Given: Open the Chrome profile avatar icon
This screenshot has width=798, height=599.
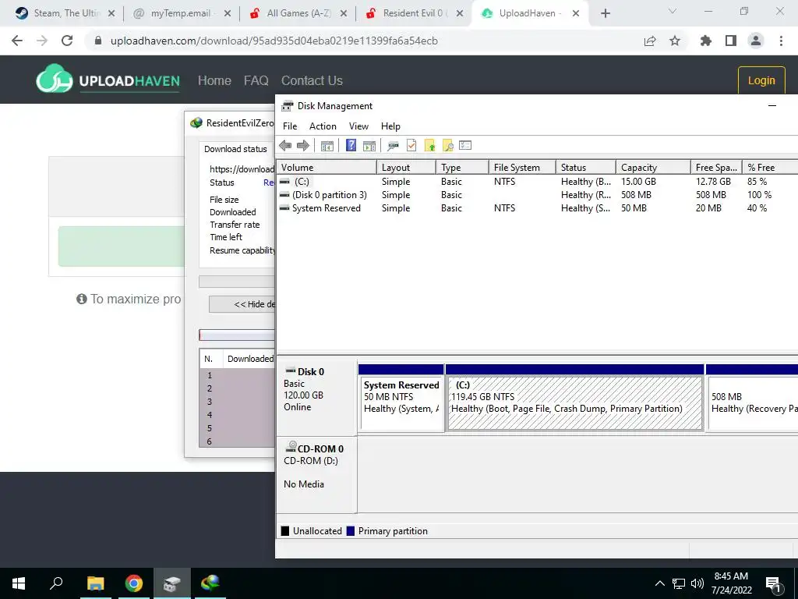Looking at the screenshot, I should [756, 41].
